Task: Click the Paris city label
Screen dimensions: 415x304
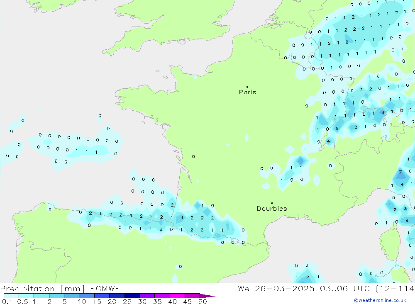Action: [x=247, y=92]
